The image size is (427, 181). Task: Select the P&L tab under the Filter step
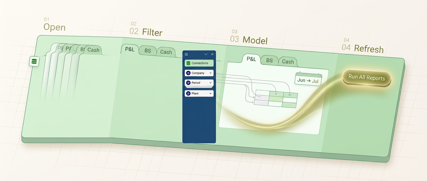(130, 49)
